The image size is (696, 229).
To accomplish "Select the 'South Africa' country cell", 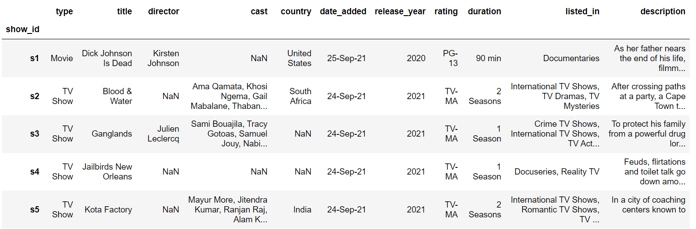I will (x=300, y=96).
